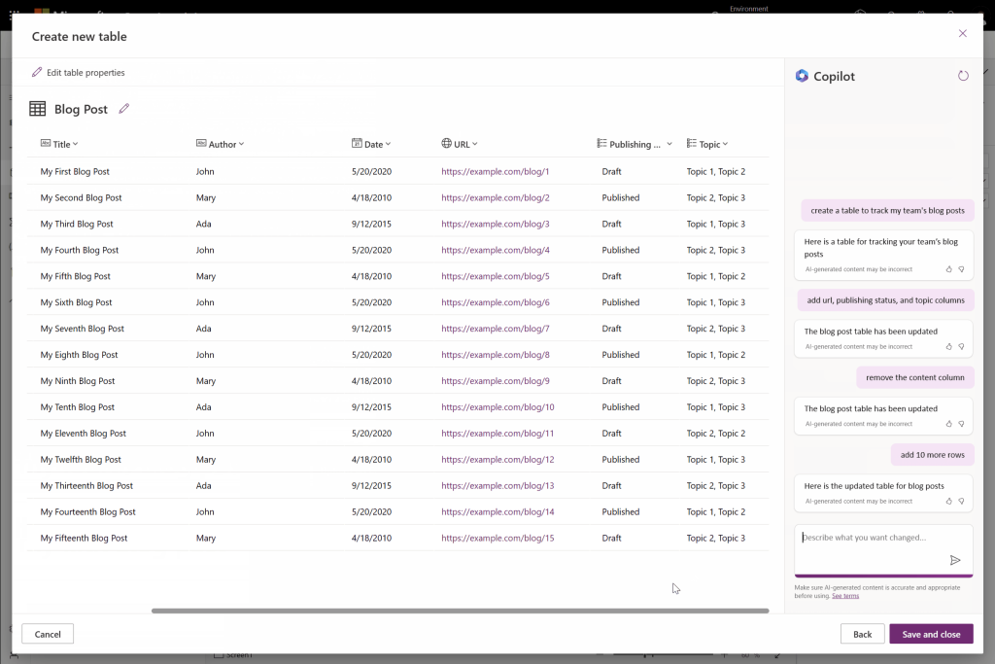Click the Cancel button
Screen dimensions: 995x664
click(48, 634)
